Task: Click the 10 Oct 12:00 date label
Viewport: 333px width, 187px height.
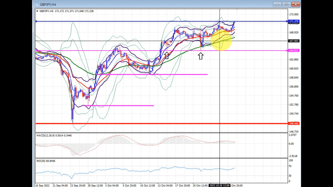Action: (148, 186)
